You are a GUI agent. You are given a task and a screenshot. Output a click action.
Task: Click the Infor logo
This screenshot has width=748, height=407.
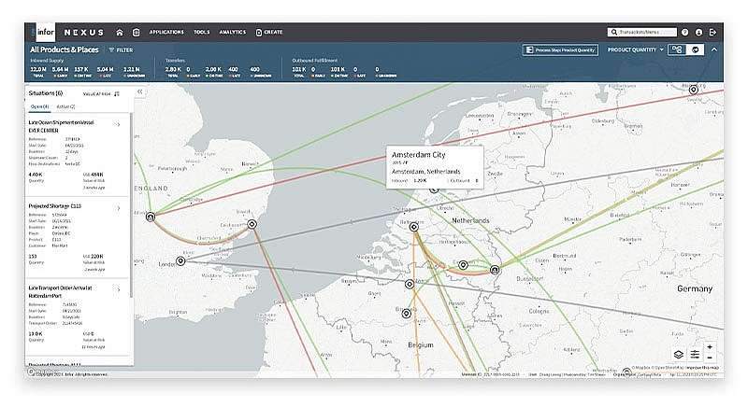pyautogui.click(x=45, y=33)
